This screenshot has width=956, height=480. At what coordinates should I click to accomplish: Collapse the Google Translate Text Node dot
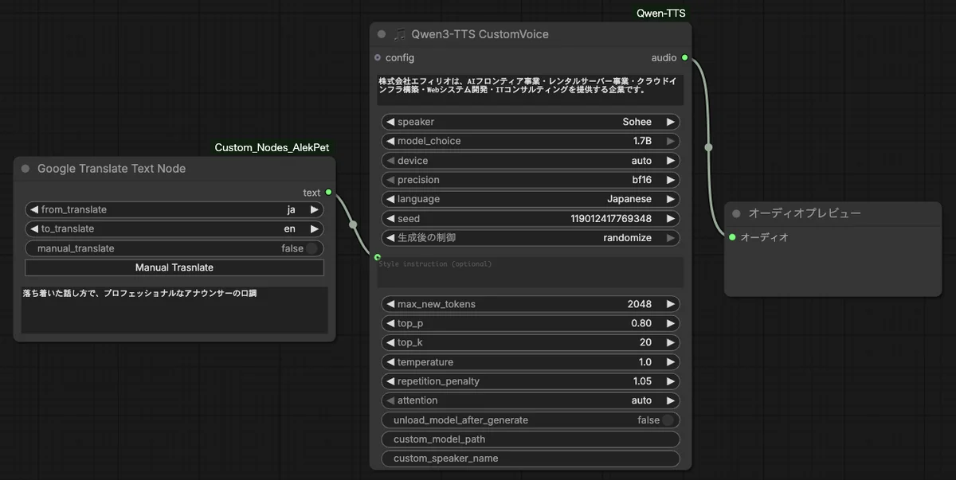pyautogui.click(x=25, y=169)
